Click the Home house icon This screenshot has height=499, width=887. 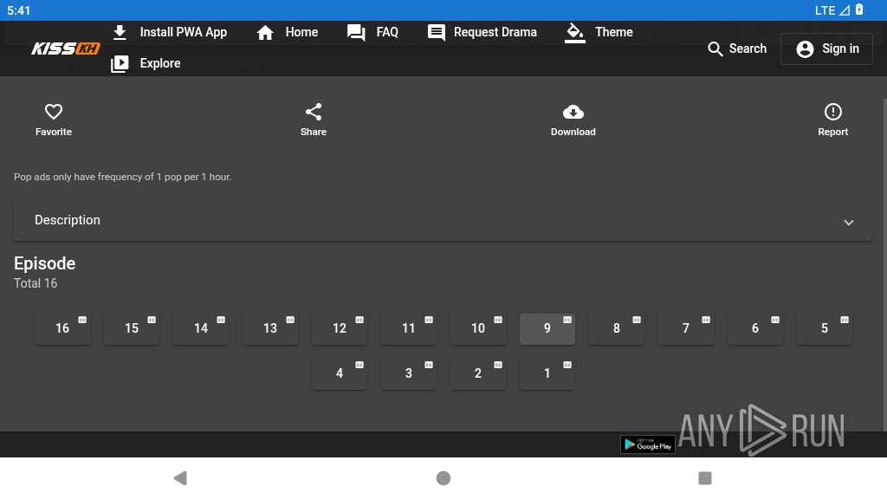pos(265,32)
